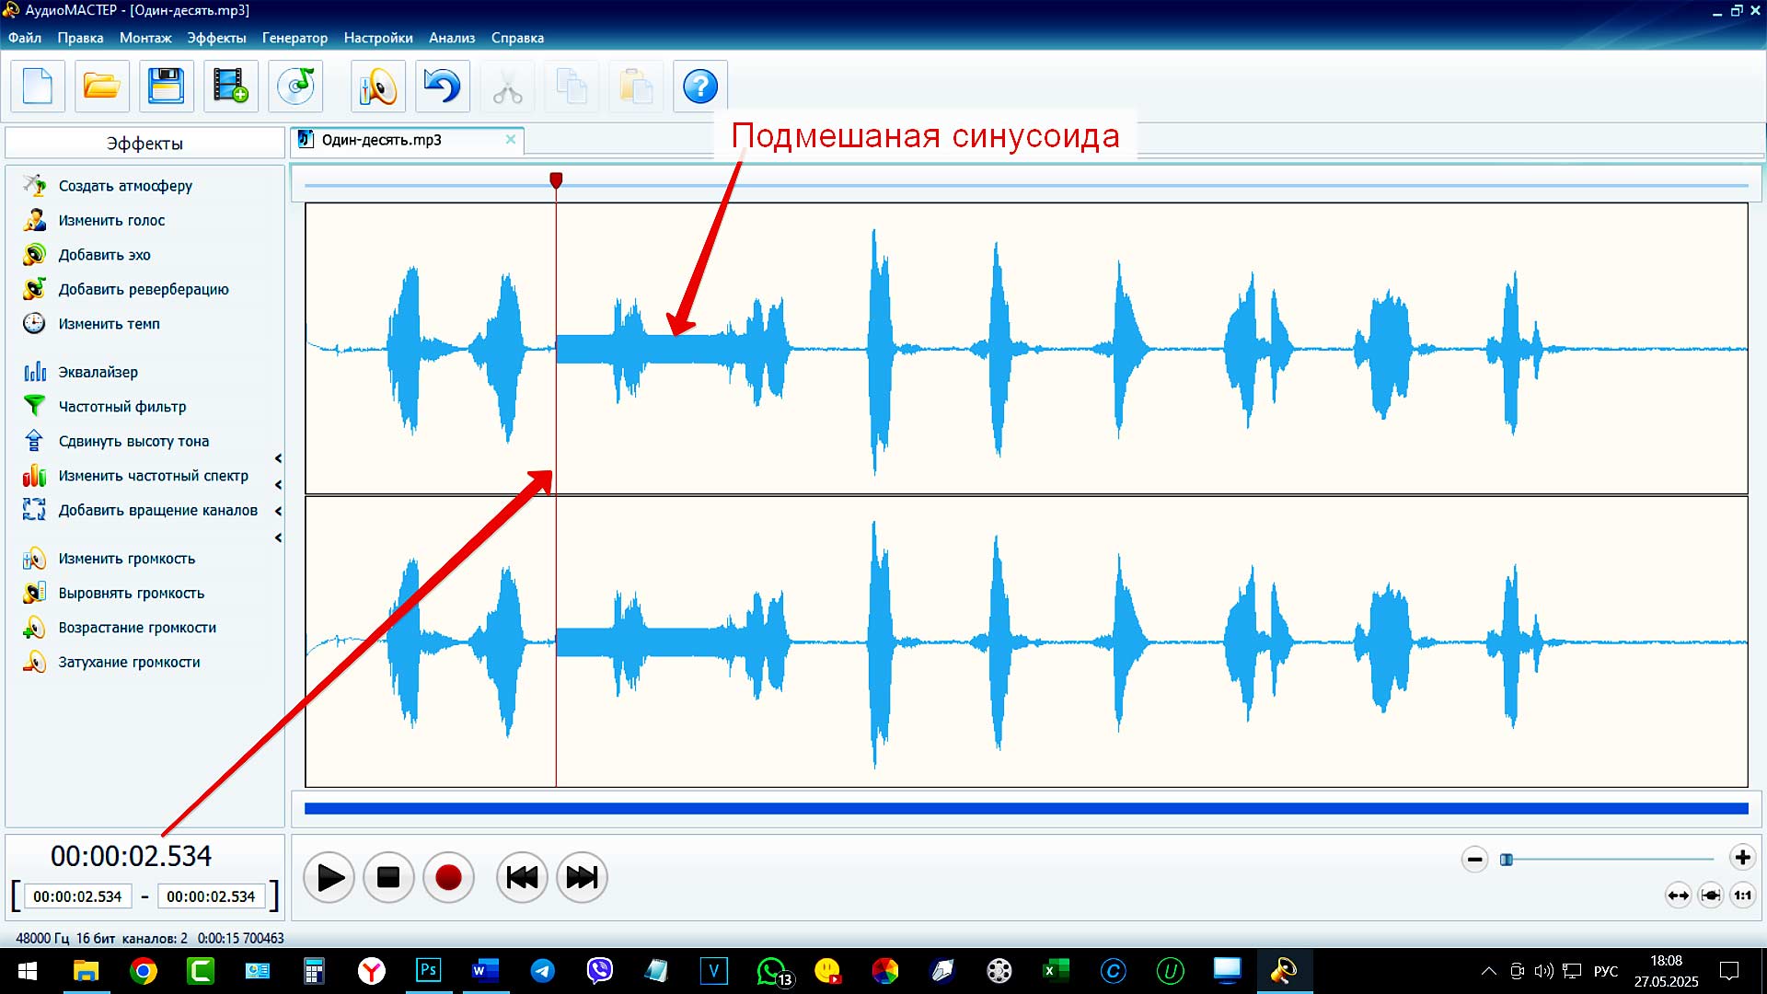This screenshot has height=994, width=1767.
Task: Choose Сдвинуть высоту тона
Action: click(x=133, y=442)
